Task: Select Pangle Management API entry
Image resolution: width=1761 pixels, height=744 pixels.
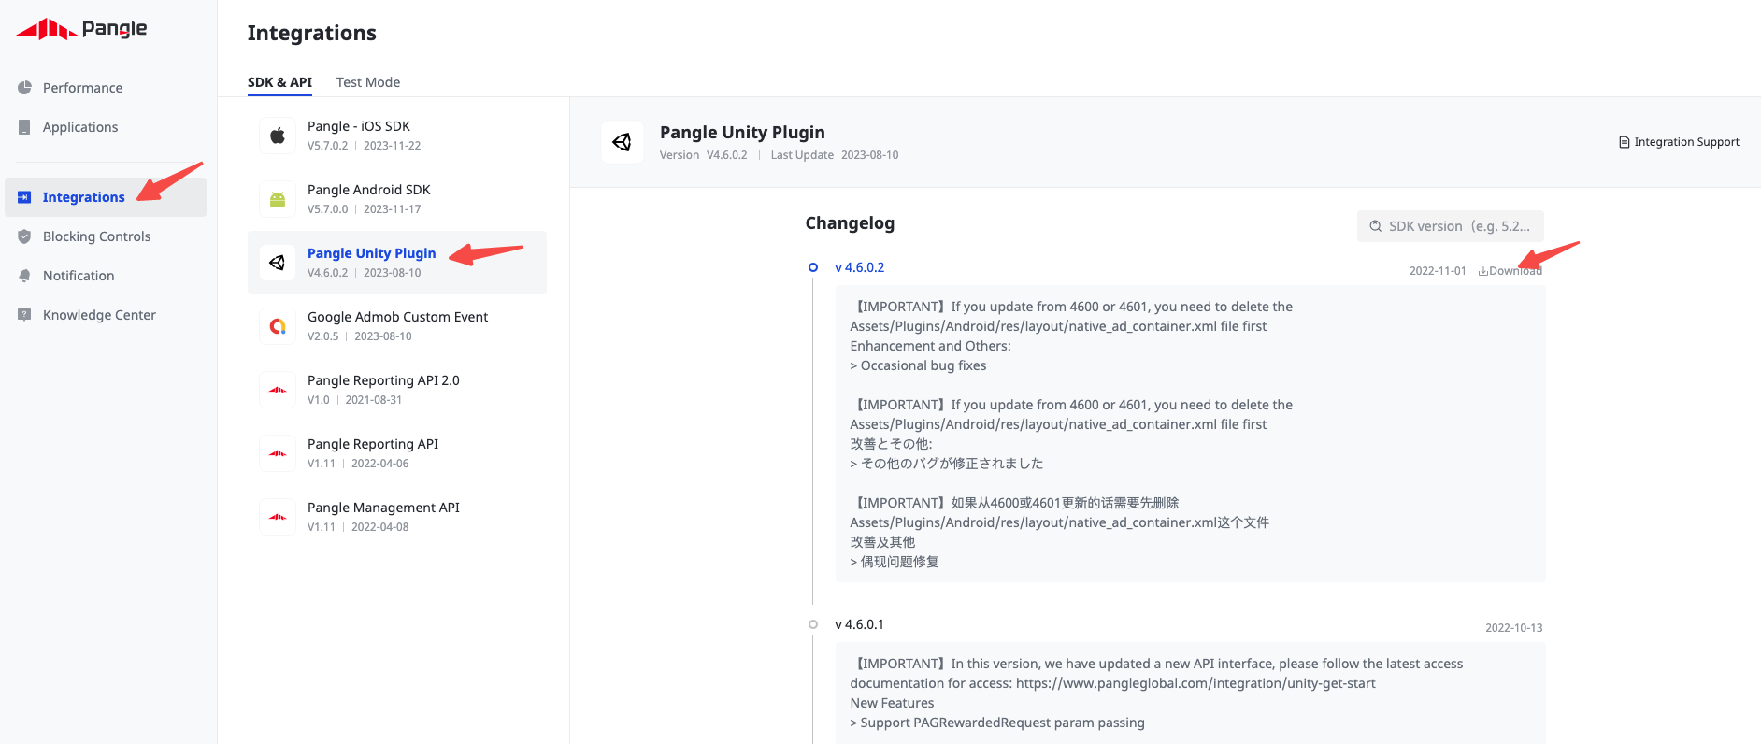Action: tap(397, 517)
